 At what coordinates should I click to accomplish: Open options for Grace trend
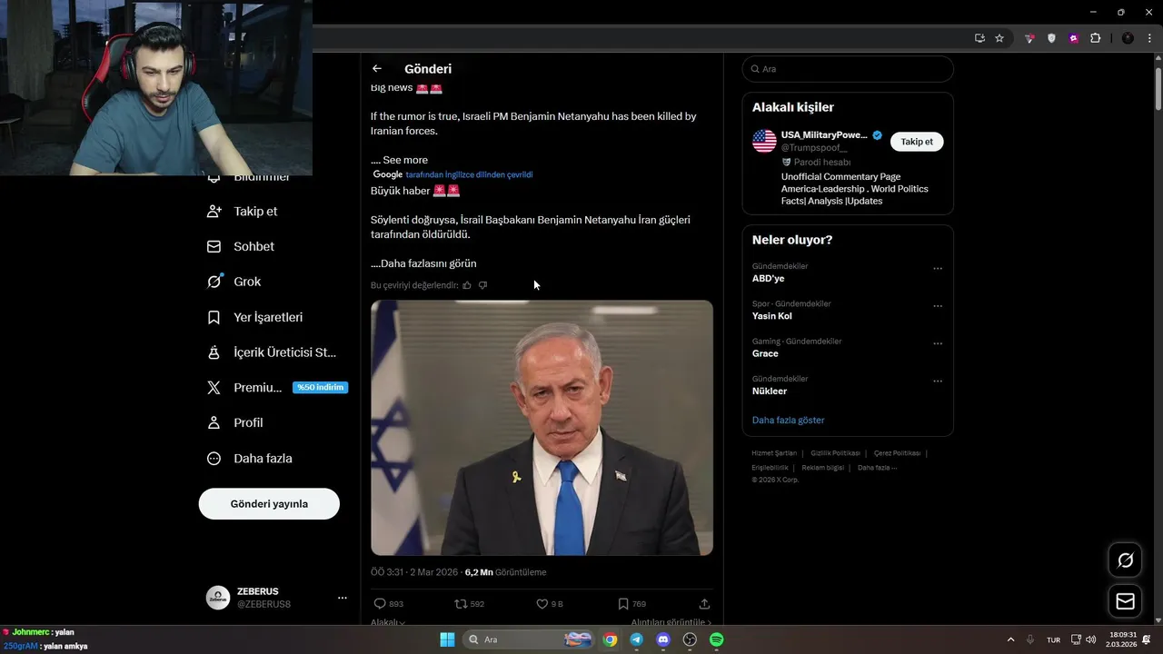(938, 344)
